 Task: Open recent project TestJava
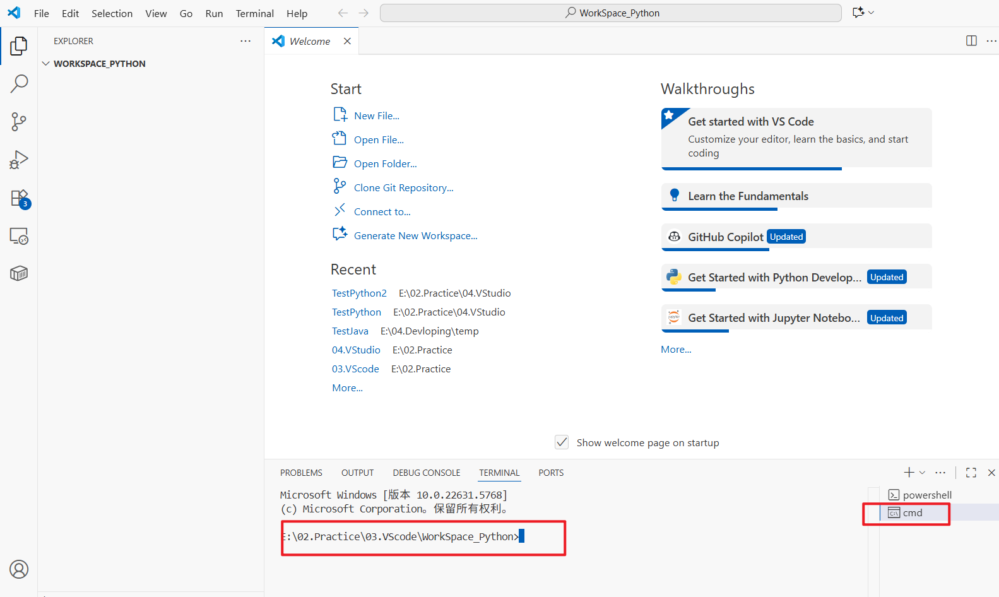(350, 331)
